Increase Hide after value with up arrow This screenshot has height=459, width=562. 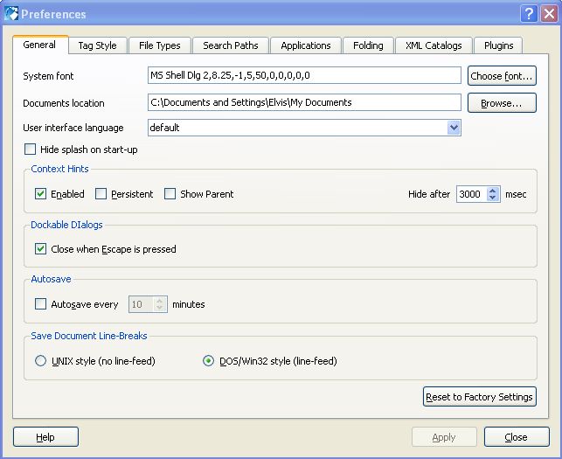tap(493, 191)
